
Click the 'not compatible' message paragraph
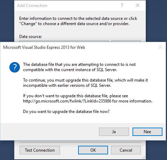pos(79,67)
